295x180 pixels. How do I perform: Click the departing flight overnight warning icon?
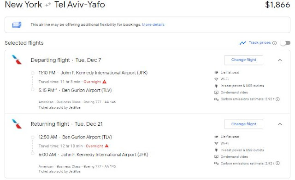click(x=105, y=82)
